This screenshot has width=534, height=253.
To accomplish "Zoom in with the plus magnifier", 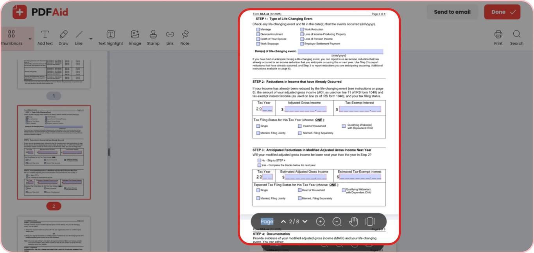I will tap(320, 222).
